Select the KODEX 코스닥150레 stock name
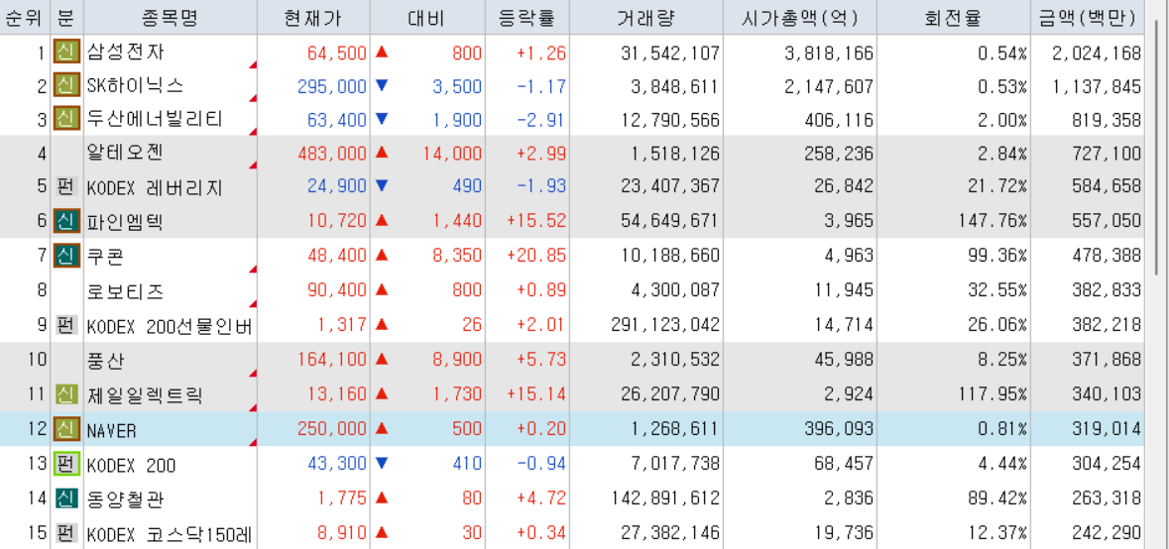1169x549 pixels. tap(170, 533)
